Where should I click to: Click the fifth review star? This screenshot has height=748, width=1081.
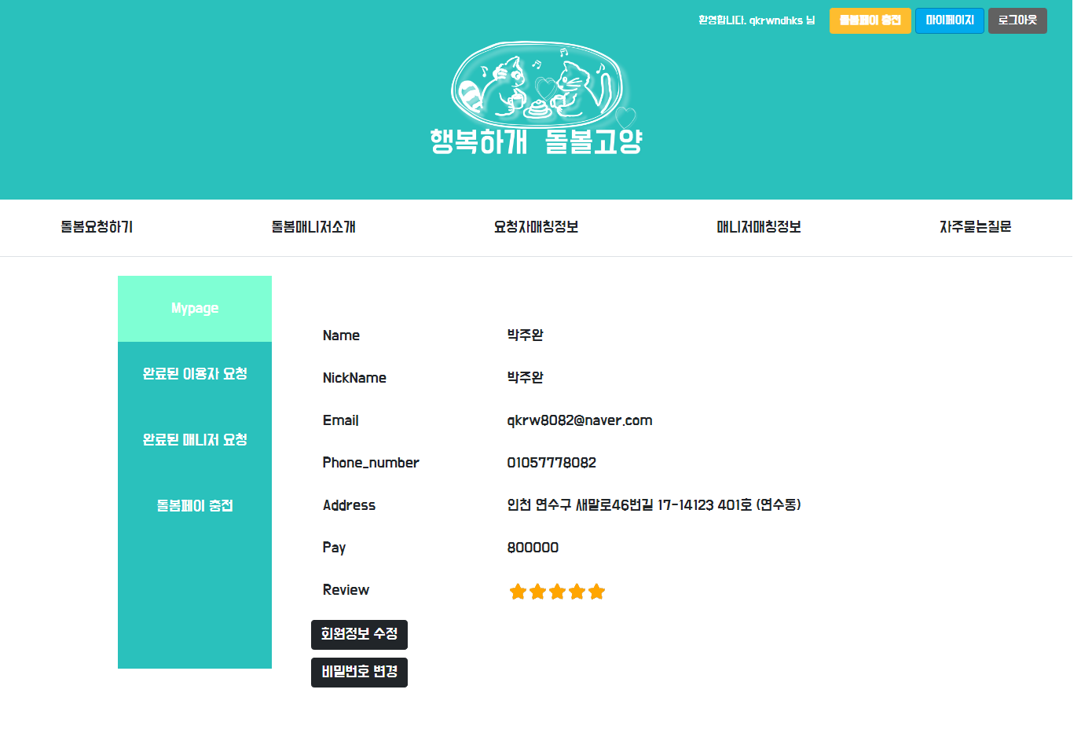click(x=596, y=592)
